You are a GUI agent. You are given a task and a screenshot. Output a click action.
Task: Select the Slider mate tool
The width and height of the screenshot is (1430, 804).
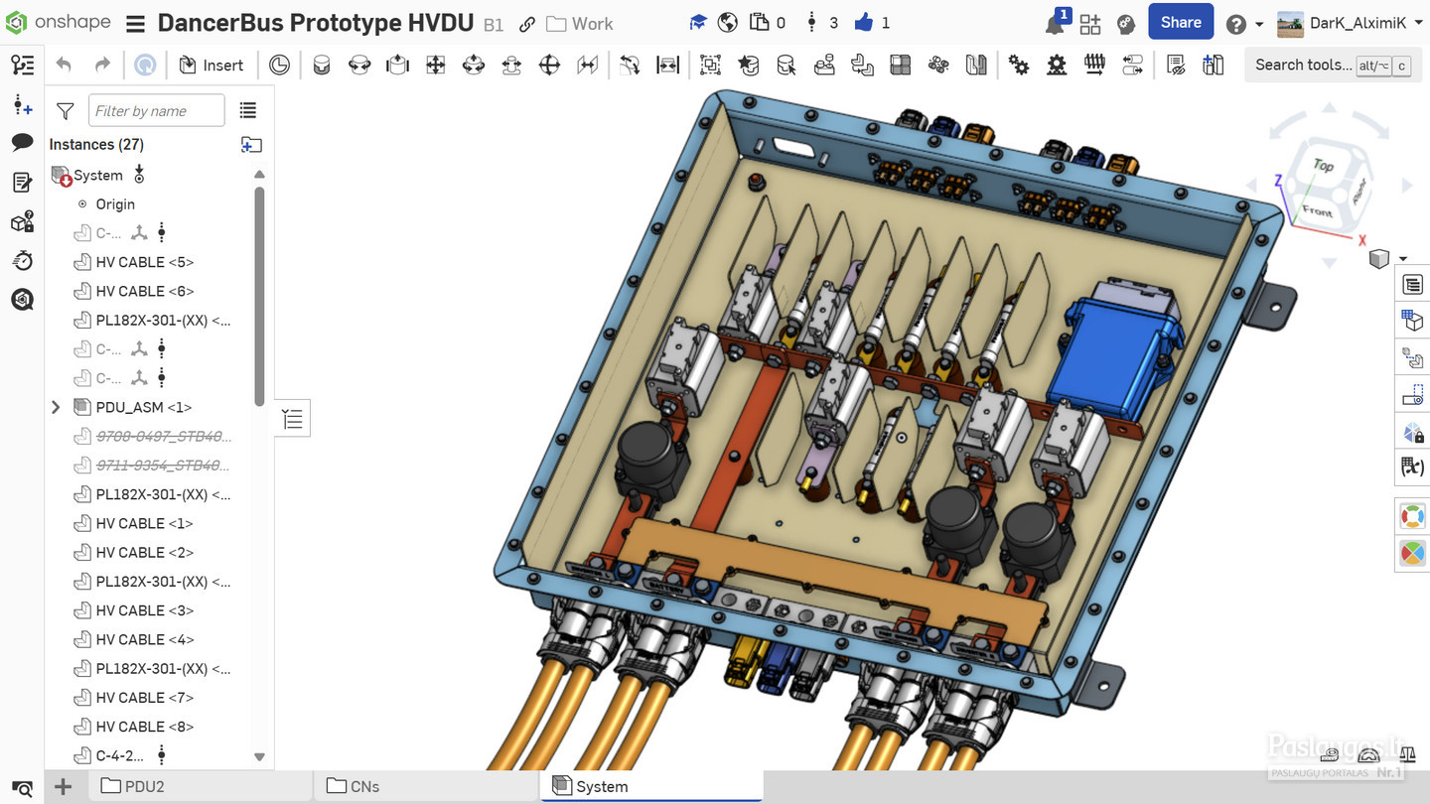pyautogui.click(x=397, y=66)
